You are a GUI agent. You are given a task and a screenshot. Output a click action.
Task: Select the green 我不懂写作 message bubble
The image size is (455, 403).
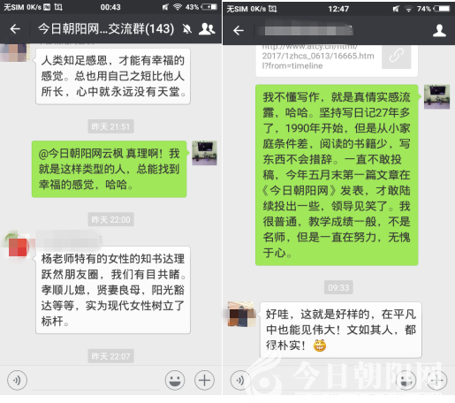(x=337, y=175)
